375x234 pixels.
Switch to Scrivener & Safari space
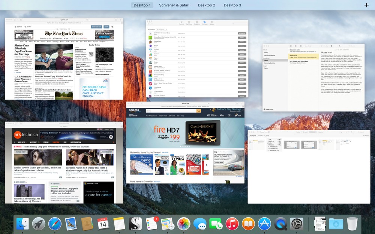click(x=174, y=5)
